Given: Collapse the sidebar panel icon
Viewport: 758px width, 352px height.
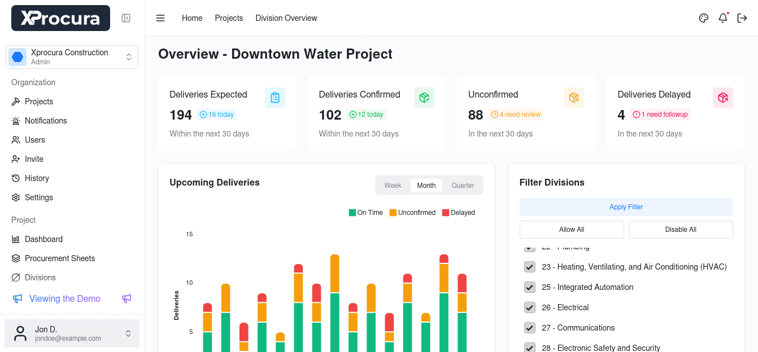Looking at the screenshot, I should click(126, 18).
